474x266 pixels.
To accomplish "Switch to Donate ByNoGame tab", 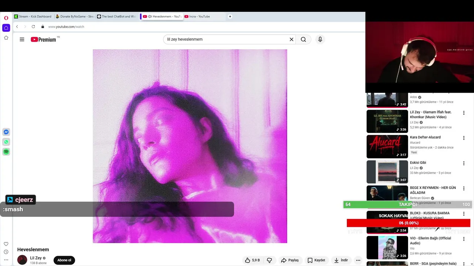I will [x=74, y=16].
